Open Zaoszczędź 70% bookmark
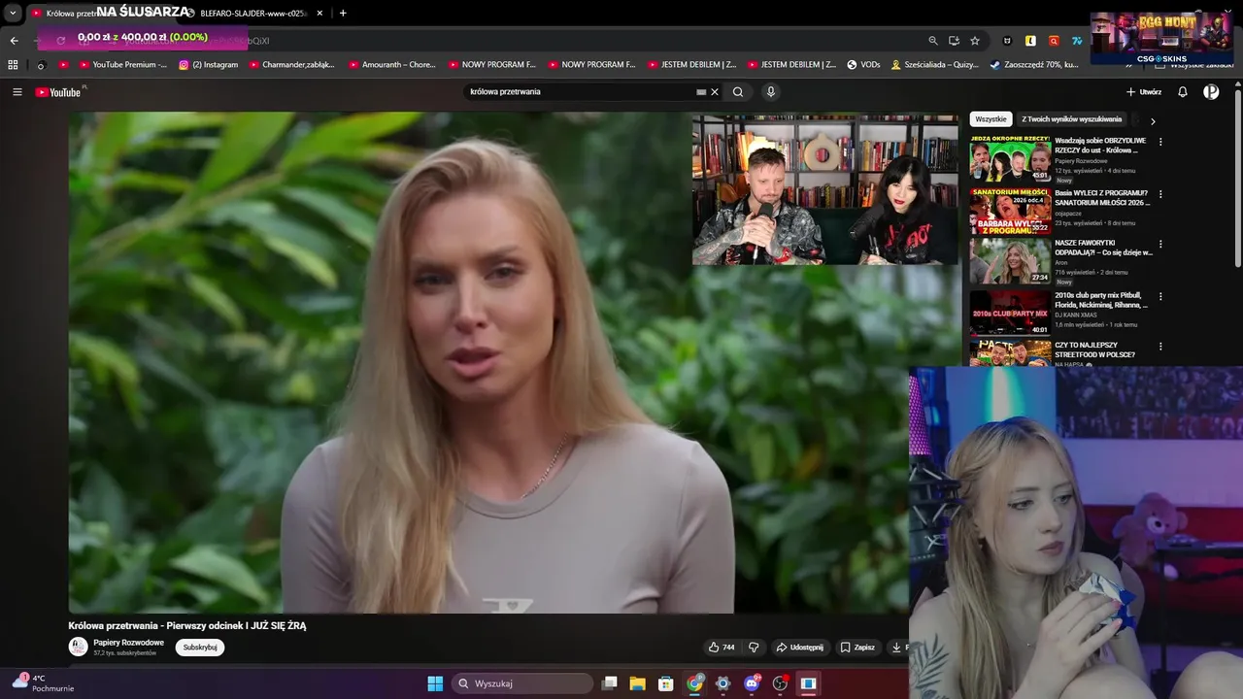The height and width of the screenshot is (699, 1243). coord(1034,65)
